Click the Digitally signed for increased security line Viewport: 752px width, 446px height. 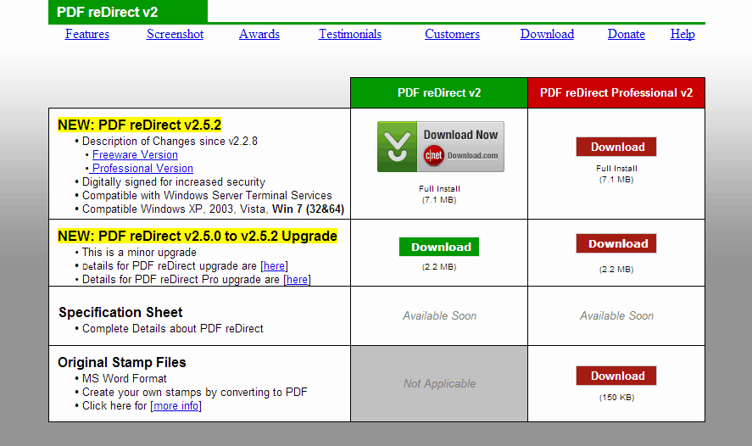[x=174, y=182]
